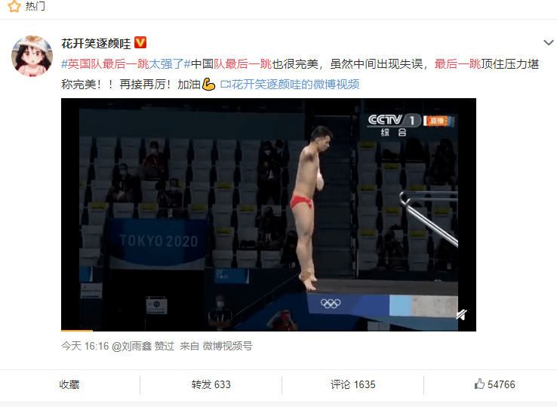Open hashtag #英国队最后一跳太强了#
Viewport: 557px width, 407px height.
pos(126,64)
